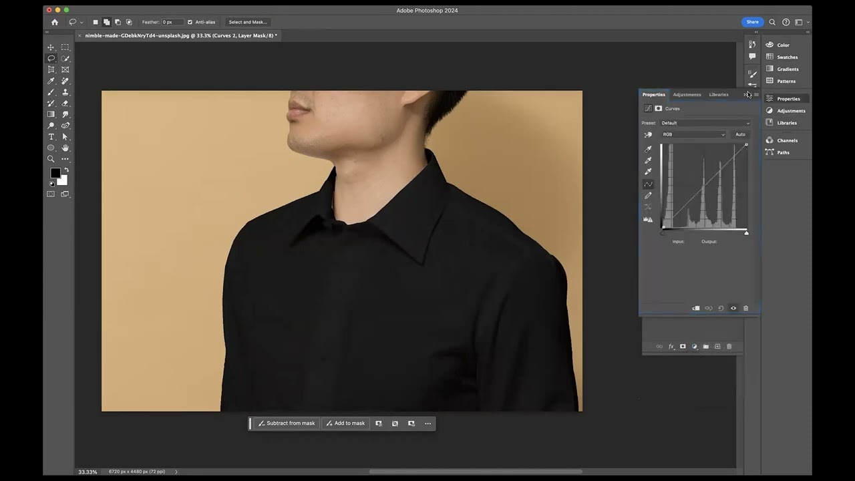This screenshot has width=855, height=481.
Task: Select the Ellipse shape tool
Action: pos(51,148)
